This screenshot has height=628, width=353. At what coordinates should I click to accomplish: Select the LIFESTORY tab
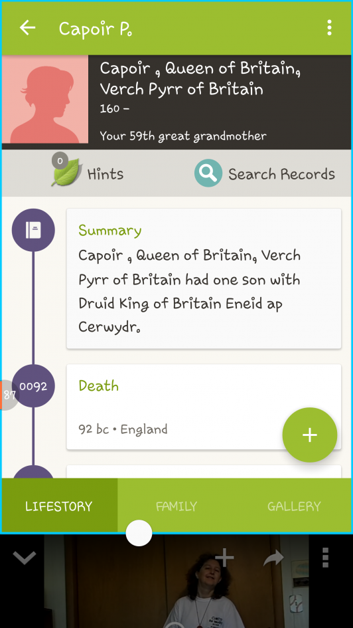[59, 506]
